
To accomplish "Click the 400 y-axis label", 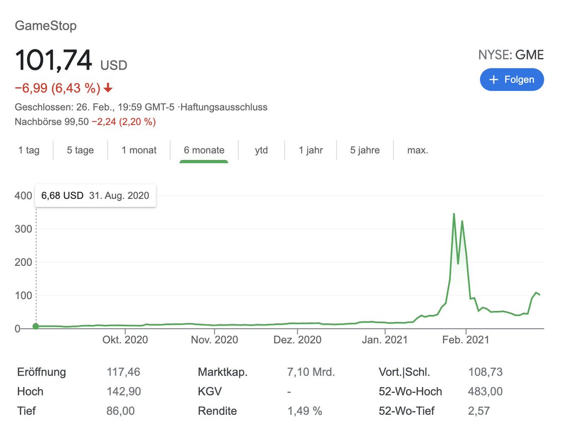I will (23, 195).
